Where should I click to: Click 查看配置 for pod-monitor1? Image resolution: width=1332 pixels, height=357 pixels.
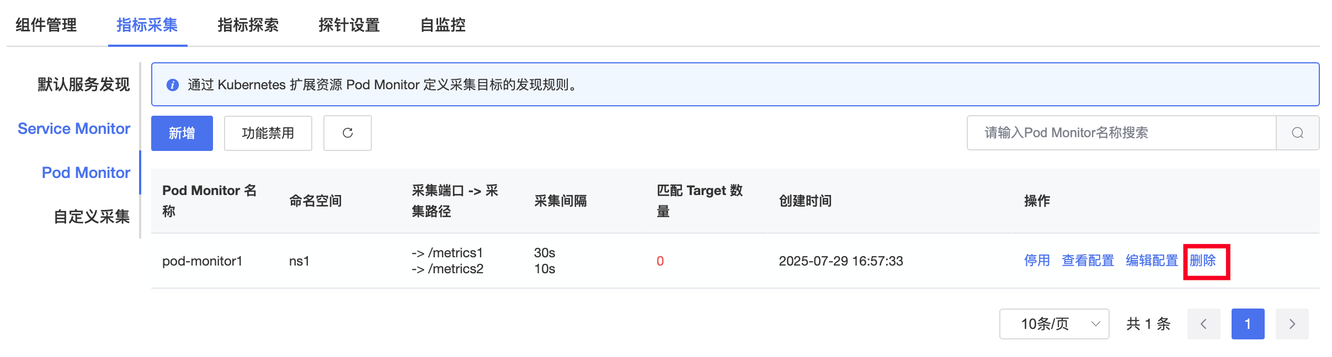pos(1088,261)
